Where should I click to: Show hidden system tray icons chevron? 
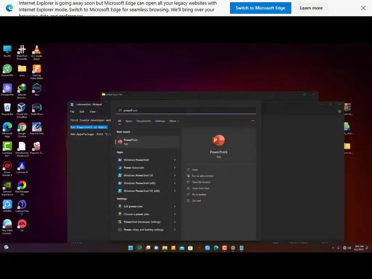coord(333,248)
